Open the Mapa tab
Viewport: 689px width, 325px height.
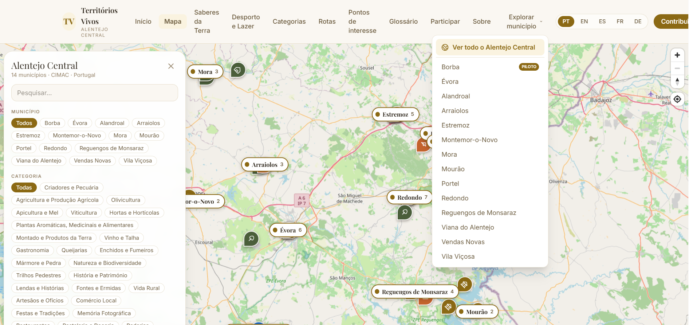click(173, 21)
